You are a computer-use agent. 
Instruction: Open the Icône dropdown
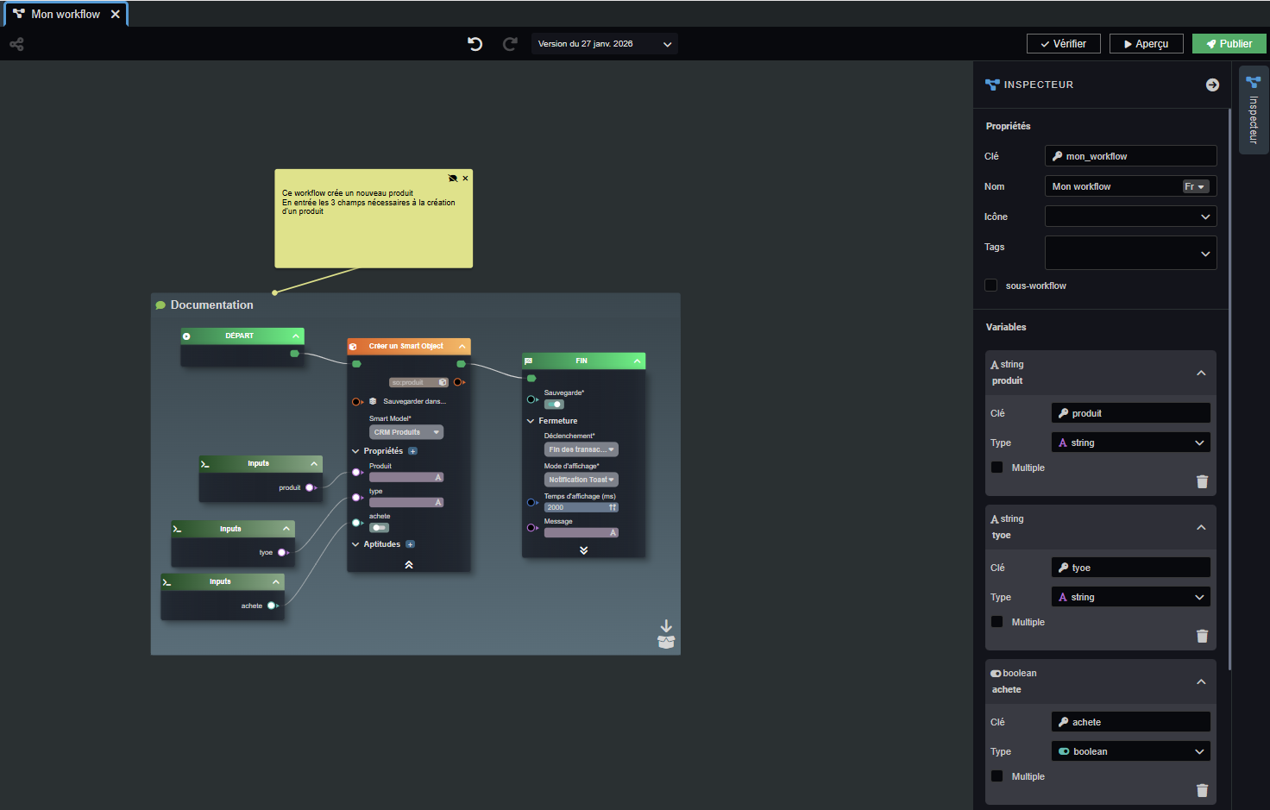tap(1130, 217)
